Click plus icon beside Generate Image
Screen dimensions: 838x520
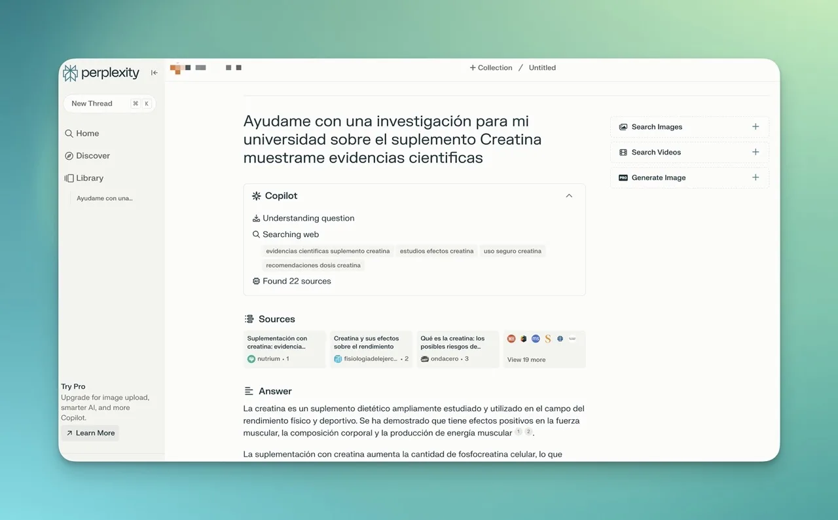[756, 177]
